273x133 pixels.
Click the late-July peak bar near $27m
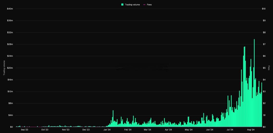click(245, 87)
